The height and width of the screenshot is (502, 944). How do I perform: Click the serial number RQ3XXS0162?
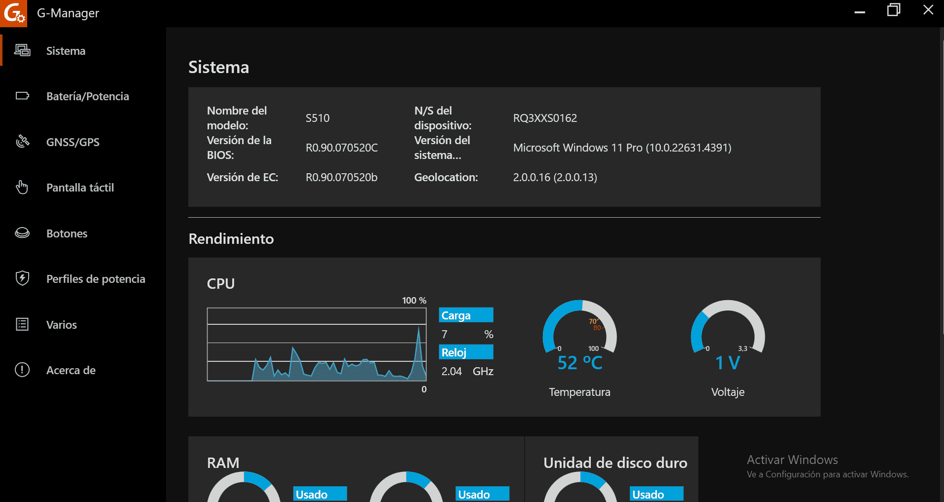pyautogui.click(x=545, y=118)
